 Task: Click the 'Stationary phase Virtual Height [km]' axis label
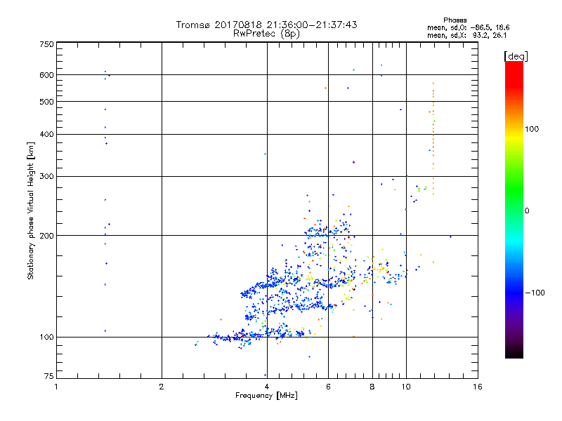31,211
